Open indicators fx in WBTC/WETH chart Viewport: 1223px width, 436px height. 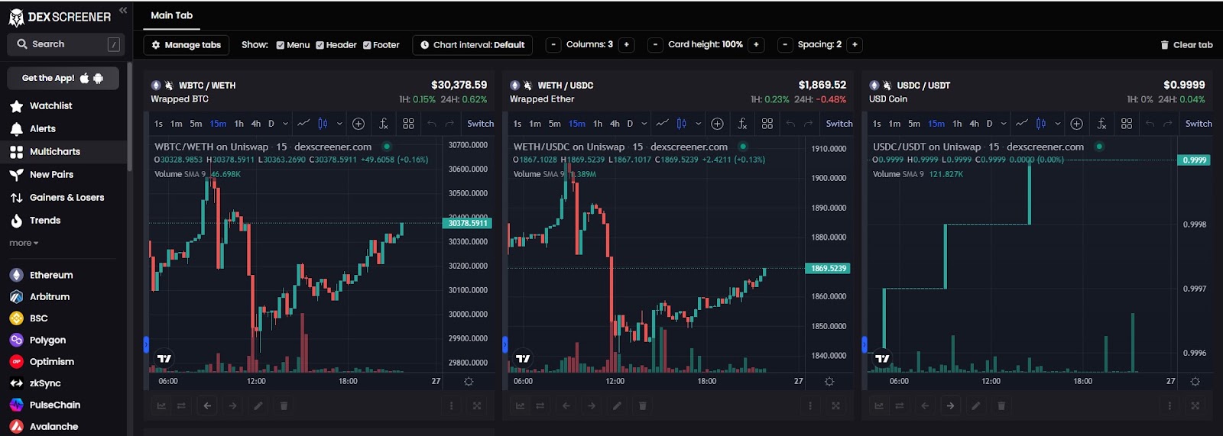pyautogui.click(x=384, y=123)
